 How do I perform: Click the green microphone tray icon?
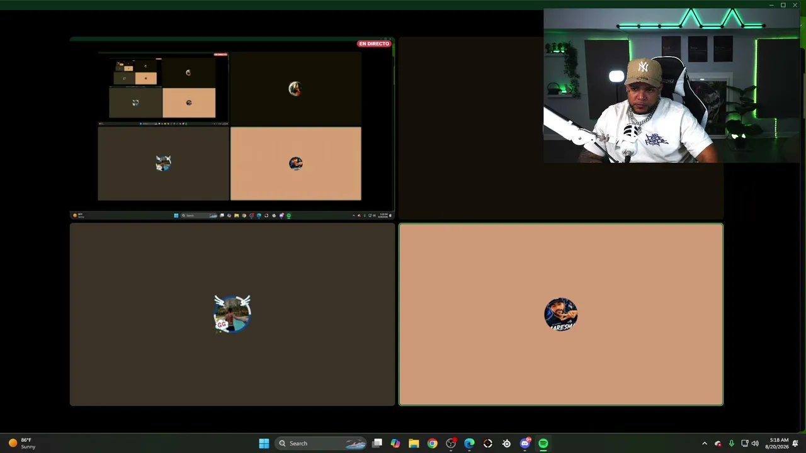point(731,444)
